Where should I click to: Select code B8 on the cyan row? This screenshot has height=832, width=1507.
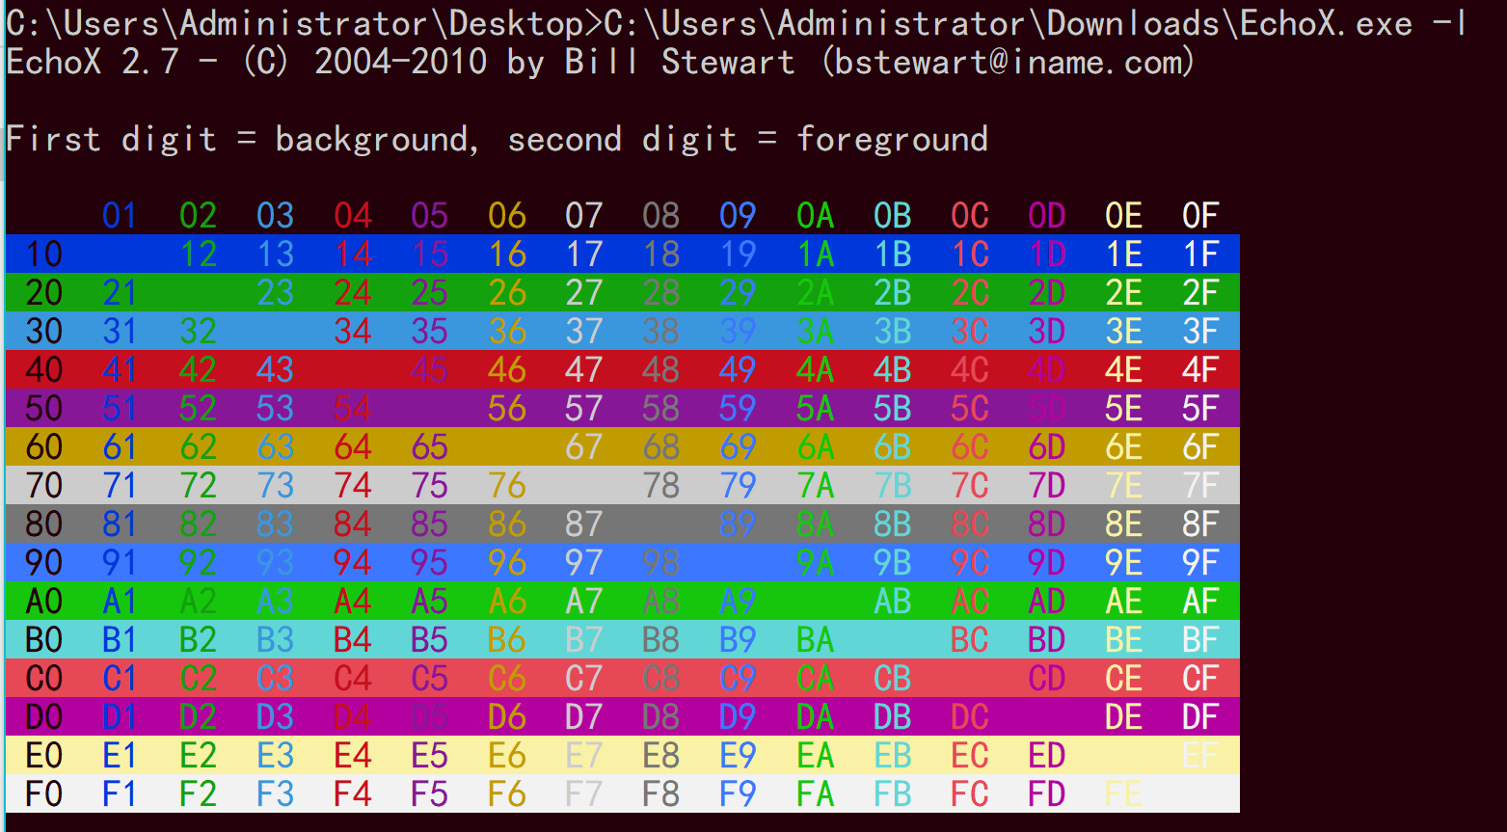point(660,639)
